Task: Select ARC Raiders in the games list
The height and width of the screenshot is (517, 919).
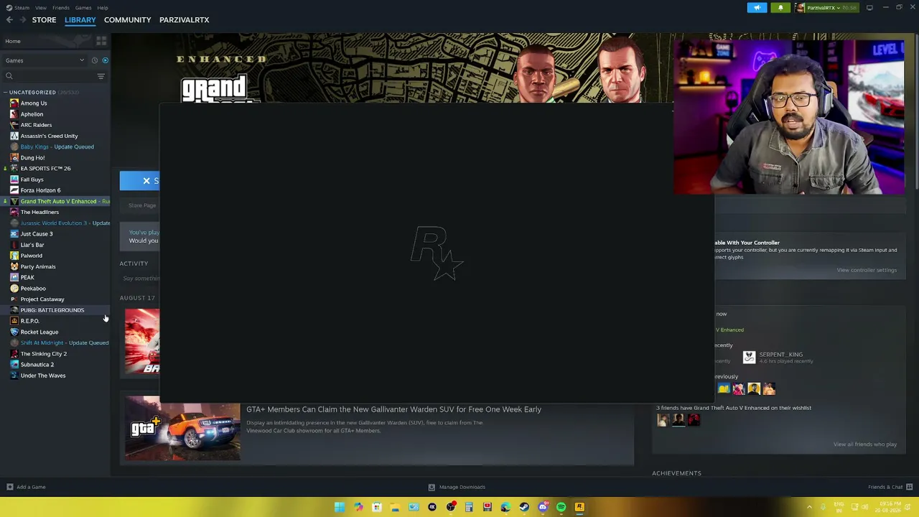Action: point(36,125)
